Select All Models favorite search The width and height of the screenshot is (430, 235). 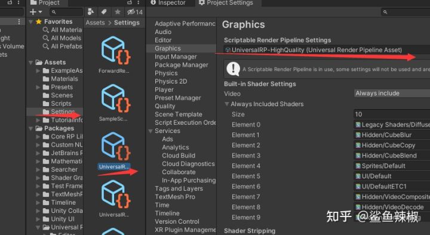coord(62,38)
